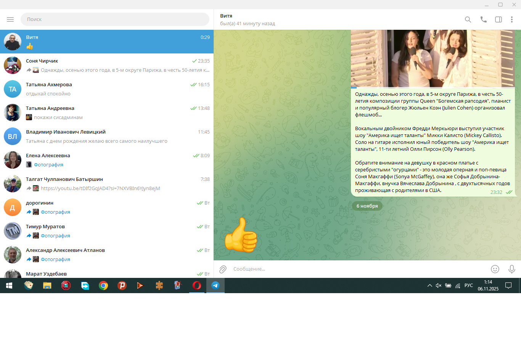
Task: Open the Татьяна Ахмерова chat
Action: tap(107, 89)
